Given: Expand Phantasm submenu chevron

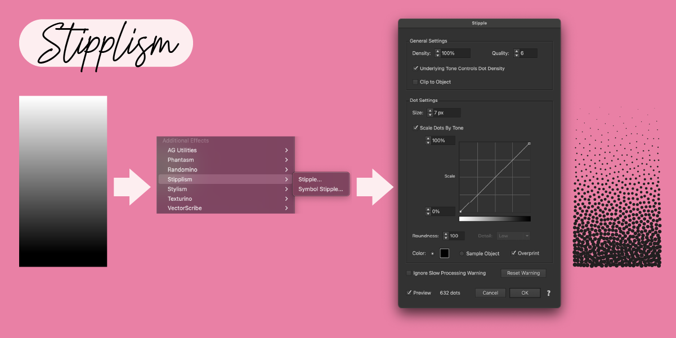Looking at the screenshot, I should [x=286, y=160].
